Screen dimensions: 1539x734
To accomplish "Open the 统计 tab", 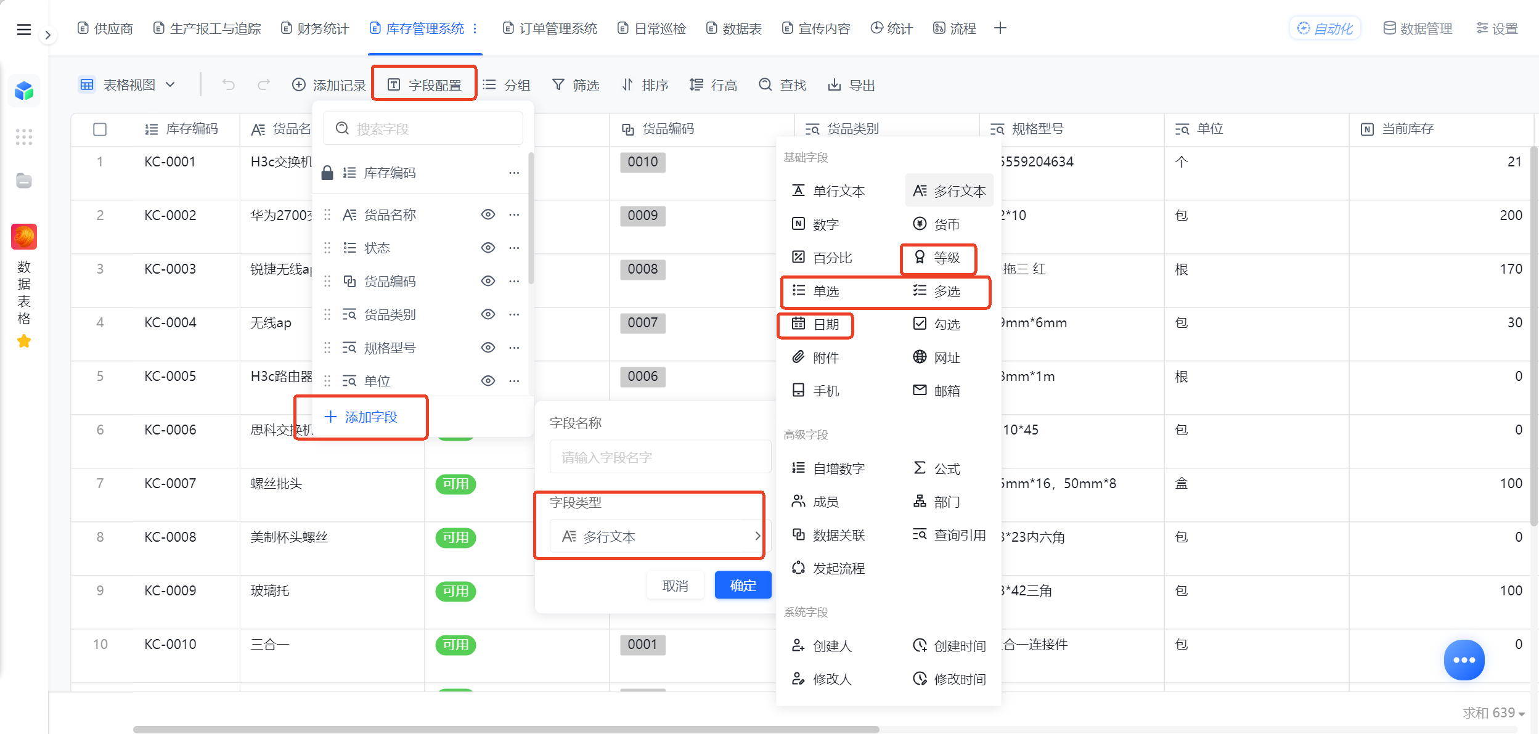I will coord(891,28).
